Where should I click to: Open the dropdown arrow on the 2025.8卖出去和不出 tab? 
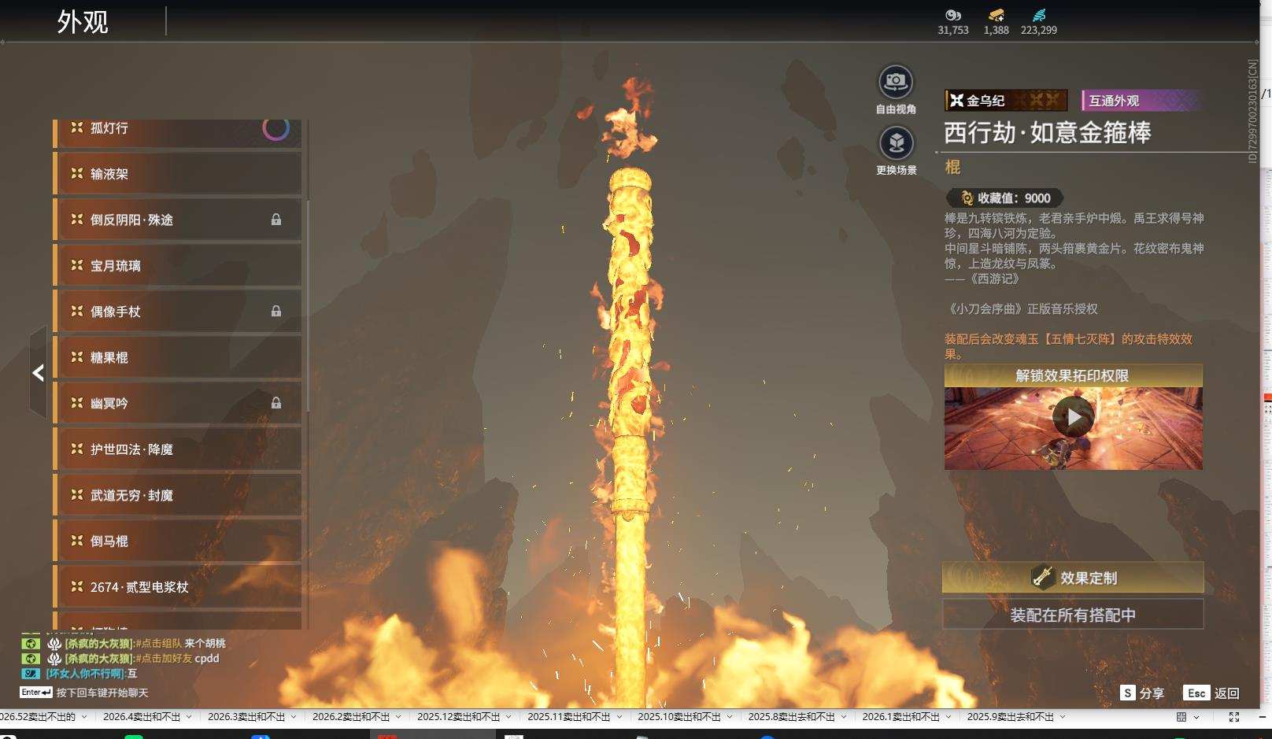[x=843, y=717]
